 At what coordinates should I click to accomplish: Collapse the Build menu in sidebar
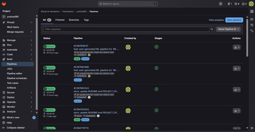click(x=18, y=59)
